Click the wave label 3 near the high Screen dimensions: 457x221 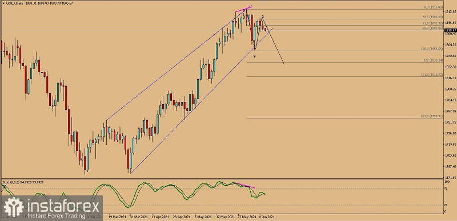tap(263, 17)
